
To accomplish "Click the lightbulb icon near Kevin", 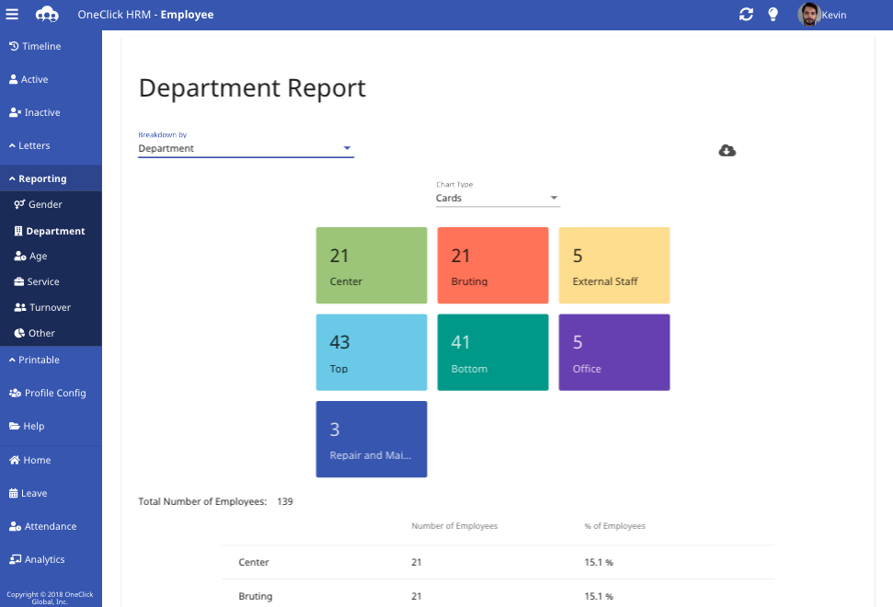I will [x=773, y=14].
